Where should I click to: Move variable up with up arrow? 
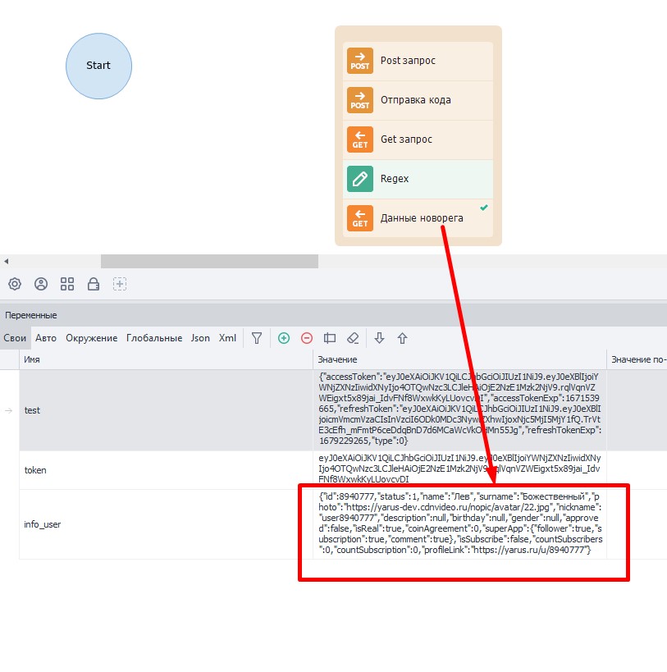click(x=402, y=338)
